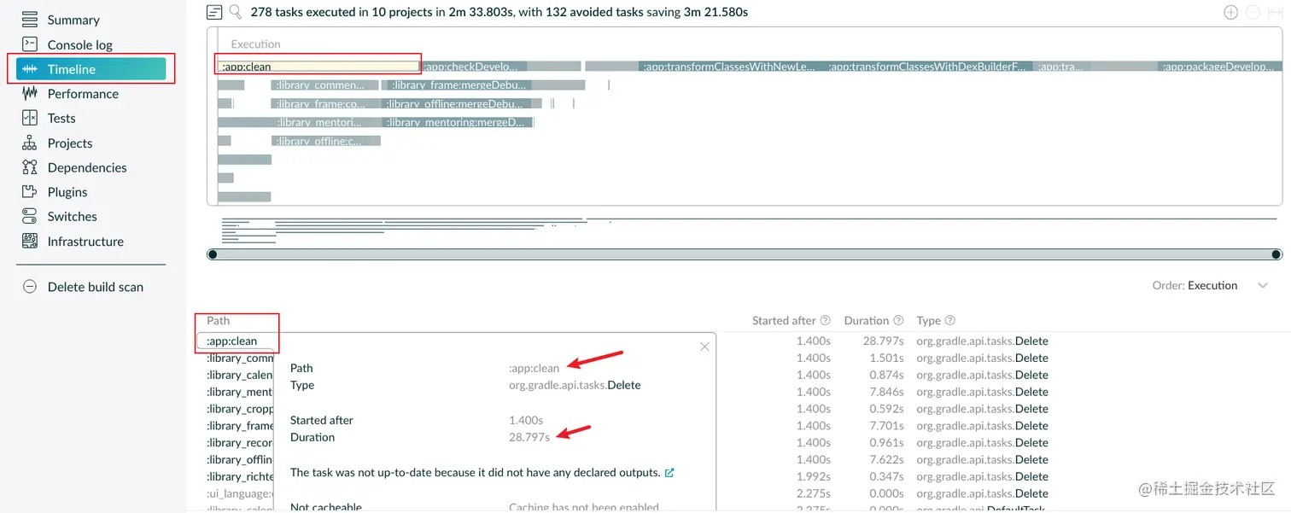Open the Projects section
This screenshot has height=513, width=1291.
pyautogui.click(x=70, y=143)
